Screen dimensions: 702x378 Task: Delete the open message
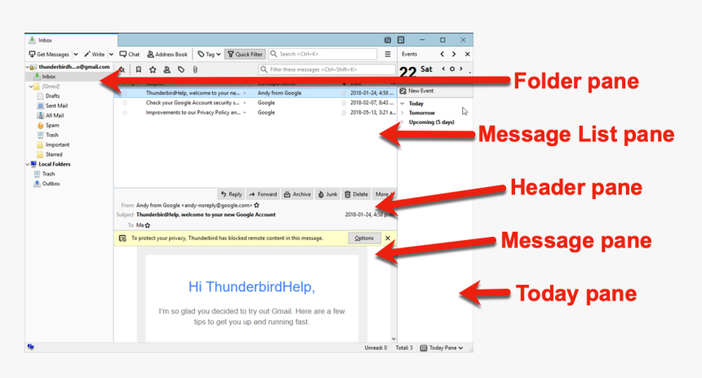pos(356,194)
